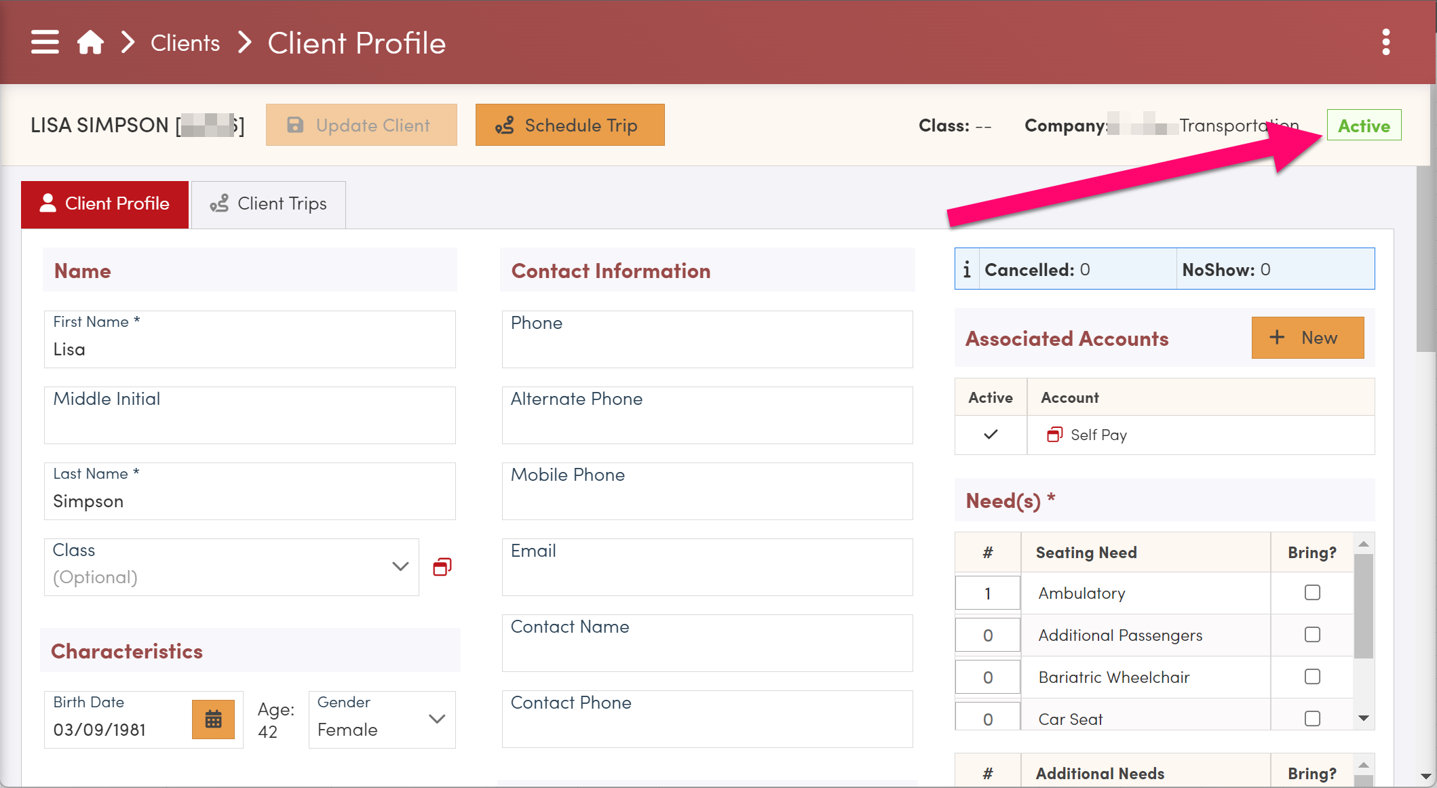Screen dimensions: 1437x788
Task: Check Bring for Ambulatory seating need
Action: pyautogui.click(x=1312, y=593)
